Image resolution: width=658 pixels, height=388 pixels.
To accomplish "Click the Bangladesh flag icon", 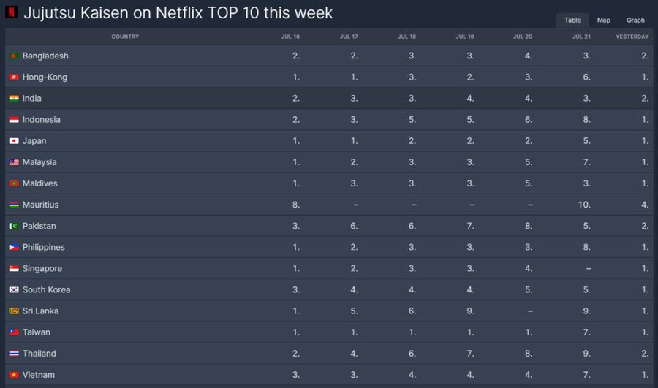I will pyautogui.click(x=13, y=56).
